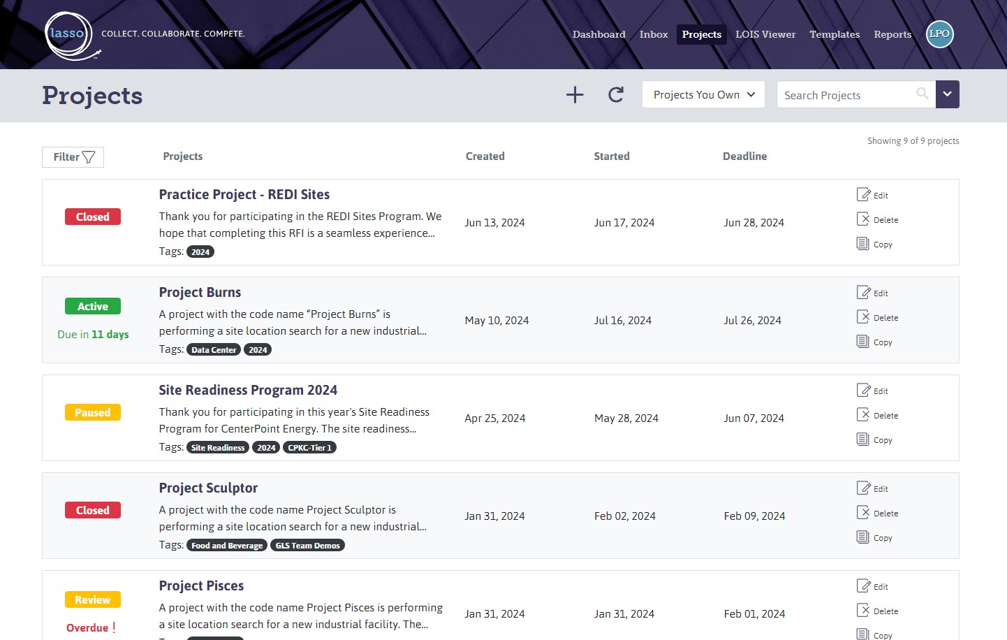Switch to the LOIS Viewer section
The image size is (1007, 640).
[765, 34]
